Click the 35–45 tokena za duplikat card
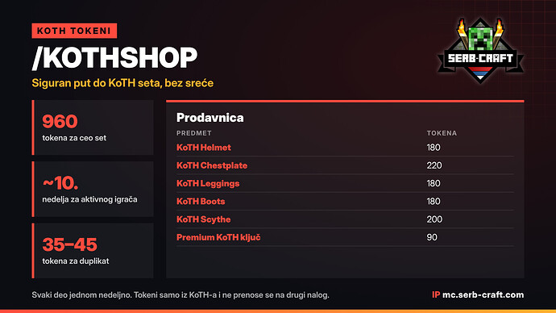 click(x=93, y=251)
